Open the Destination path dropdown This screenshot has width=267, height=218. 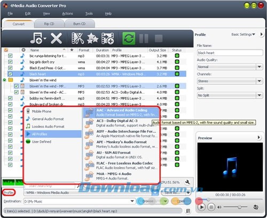(x=132, y=201)
